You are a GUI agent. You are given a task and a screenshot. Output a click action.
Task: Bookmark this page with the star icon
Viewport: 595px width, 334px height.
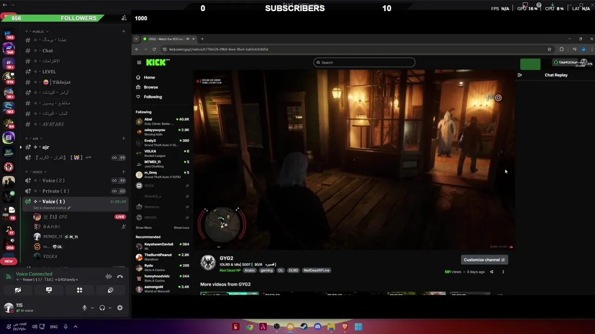pyautogui.click(x=549, y=49)
